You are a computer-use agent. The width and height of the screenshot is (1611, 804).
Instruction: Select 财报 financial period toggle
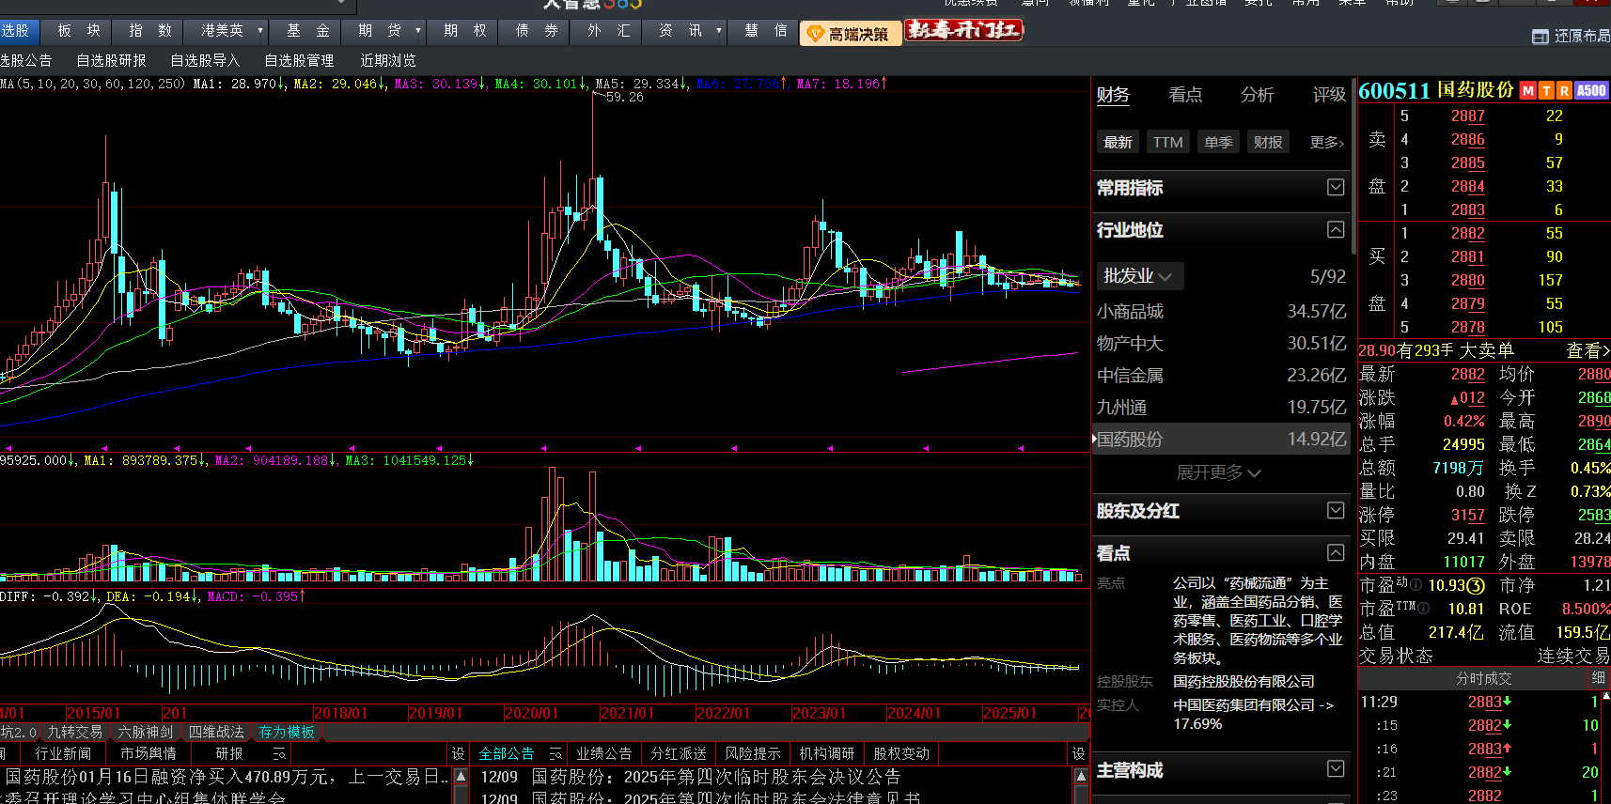coord(1268,142)
